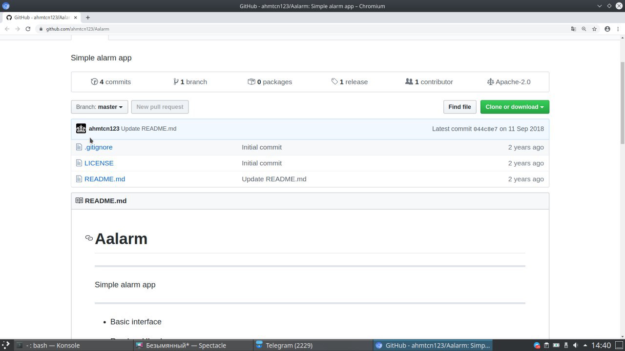Click the show desktop button
Screen dimensions: 625x351
620,345
